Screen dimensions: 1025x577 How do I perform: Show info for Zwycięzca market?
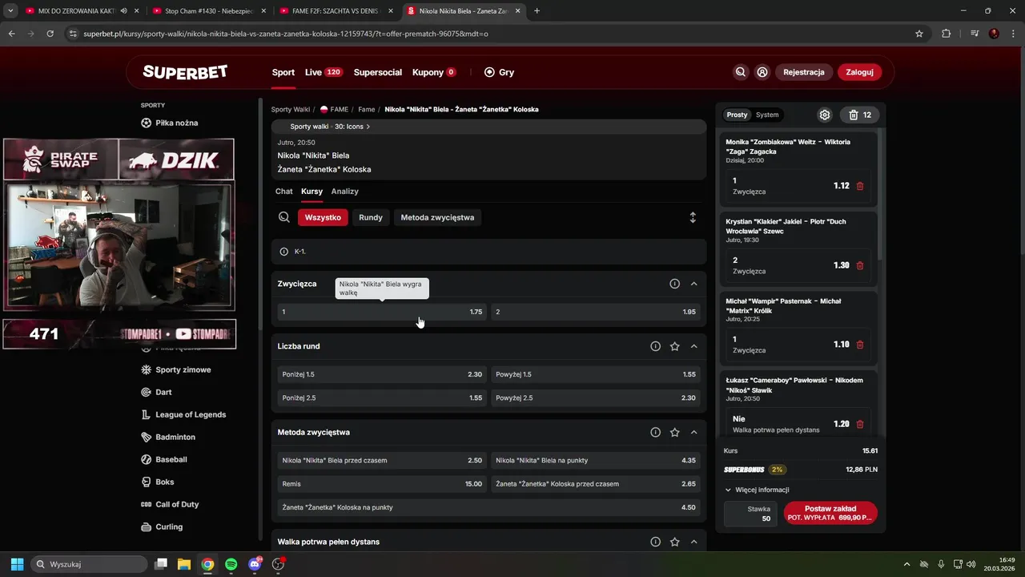[674, 284]
